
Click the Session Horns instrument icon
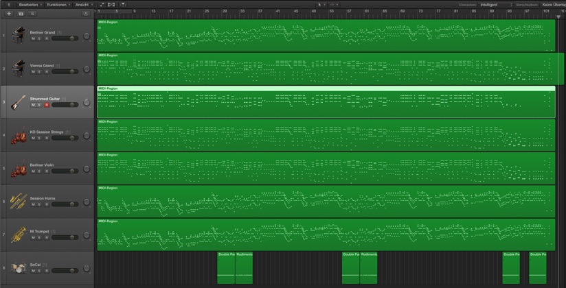tap(18, 201)
